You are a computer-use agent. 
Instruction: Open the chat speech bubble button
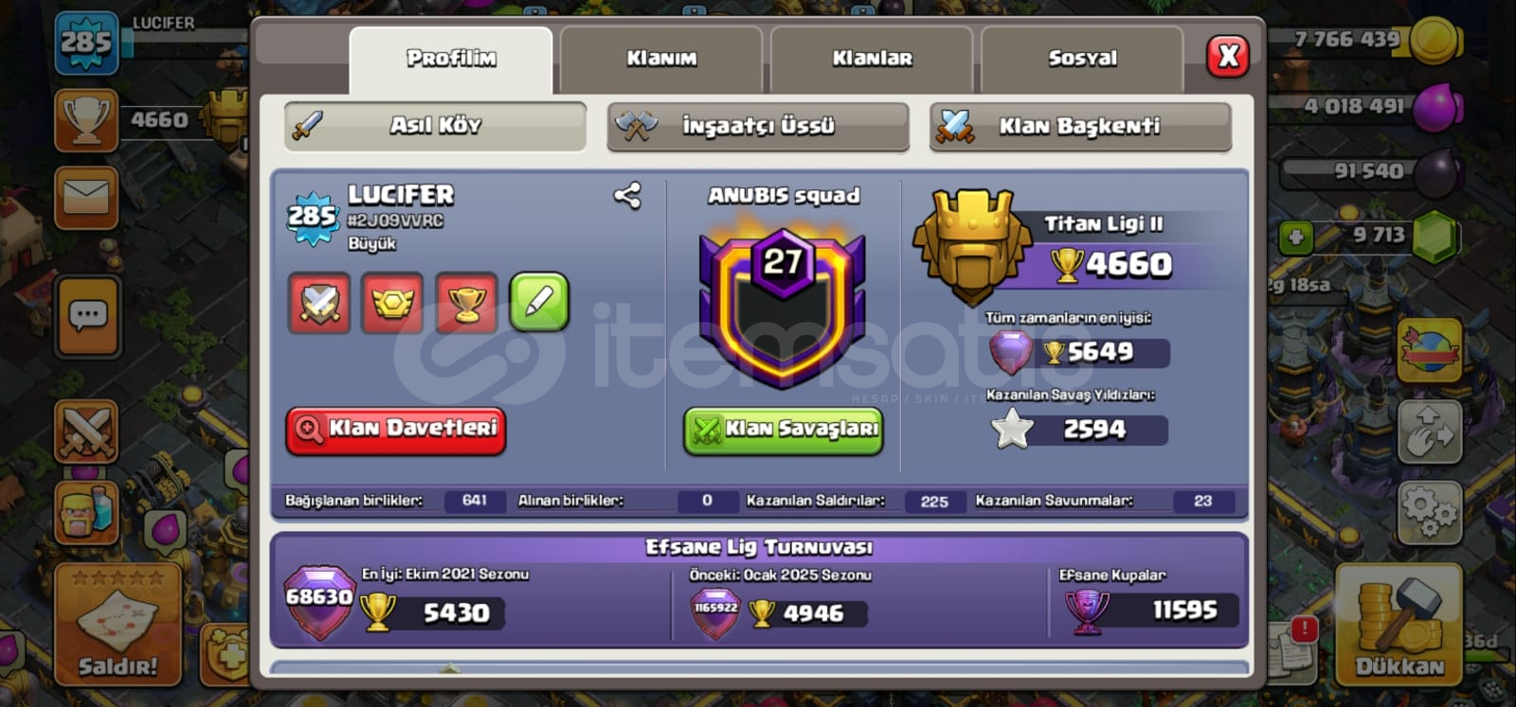coord(88,315)
